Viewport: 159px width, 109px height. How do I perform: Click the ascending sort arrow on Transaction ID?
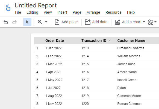[x=109, y=41]
